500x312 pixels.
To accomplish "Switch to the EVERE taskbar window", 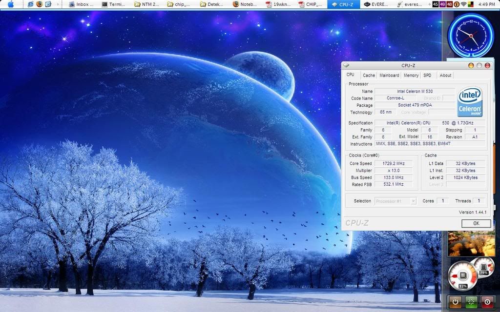I will click(x=376, y=4).
